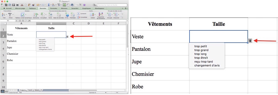This screenshot has height=95, width=278.
Task: Switch to page layout view button
Action: click(6, 91)
